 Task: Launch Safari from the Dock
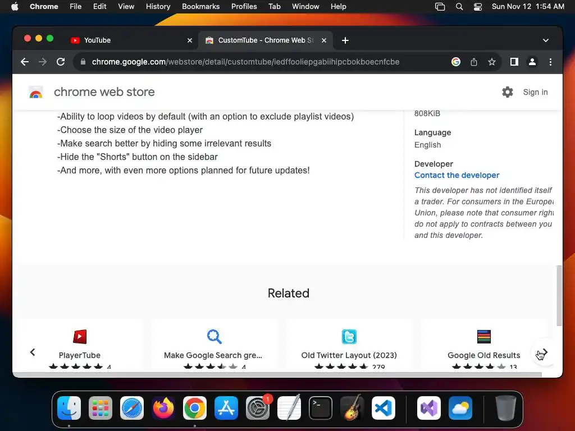[x=132, y=408]
